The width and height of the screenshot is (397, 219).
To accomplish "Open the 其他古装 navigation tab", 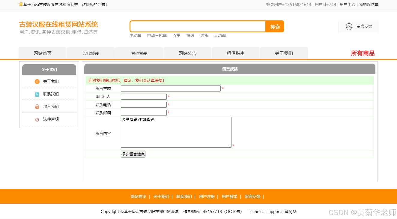I will (139, 53).
